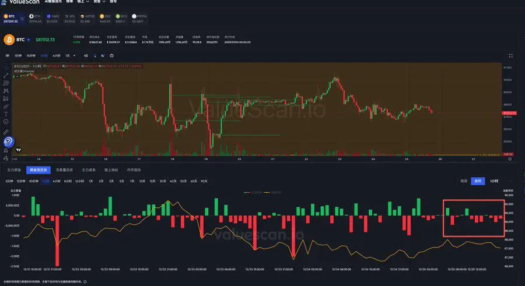Click the large Bitcoin logo

(x=9, y=40)
